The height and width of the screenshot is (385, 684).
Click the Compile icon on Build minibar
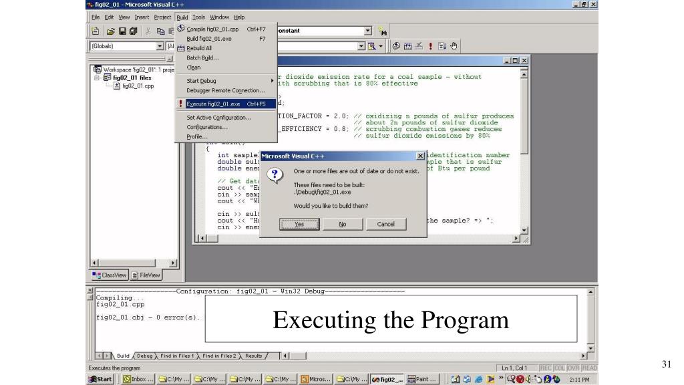tap(396, 46)
